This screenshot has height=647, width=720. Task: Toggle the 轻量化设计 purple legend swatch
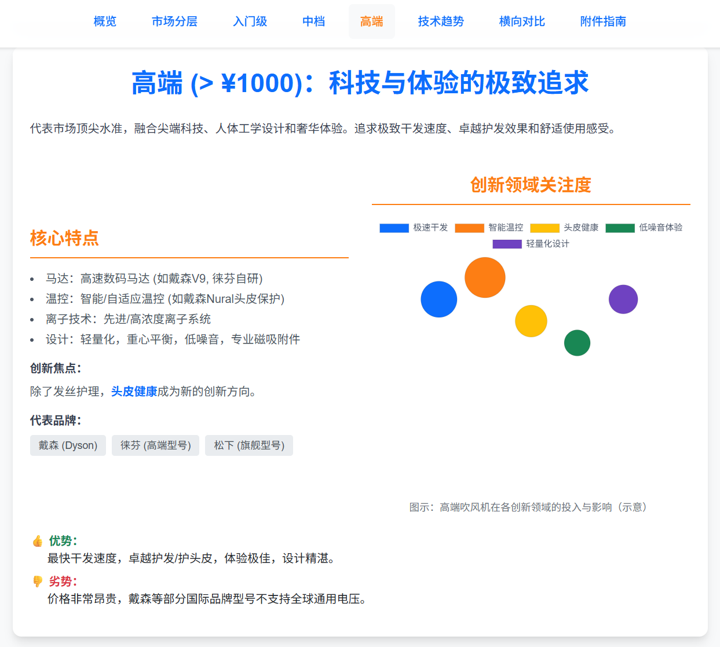tap(507, 244)
